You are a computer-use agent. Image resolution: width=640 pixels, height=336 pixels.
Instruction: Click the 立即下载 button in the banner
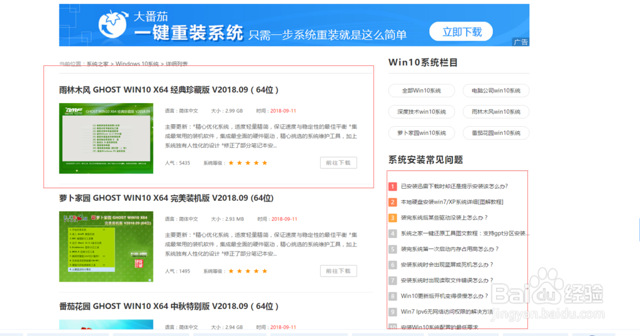coord(461,31)
